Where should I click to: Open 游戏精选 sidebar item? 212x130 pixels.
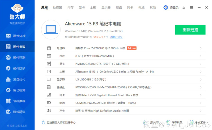pyautogui.click(x=17, y=112)
